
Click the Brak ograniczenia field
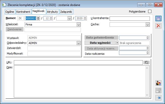(x=134, y=43)
